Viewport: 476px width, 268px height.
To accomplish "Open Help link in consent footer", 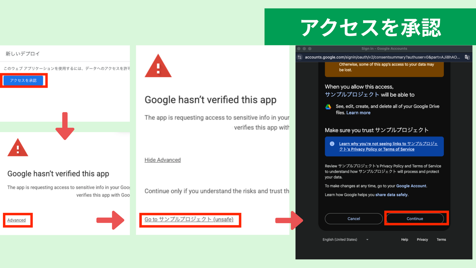I will pos(405,240).
